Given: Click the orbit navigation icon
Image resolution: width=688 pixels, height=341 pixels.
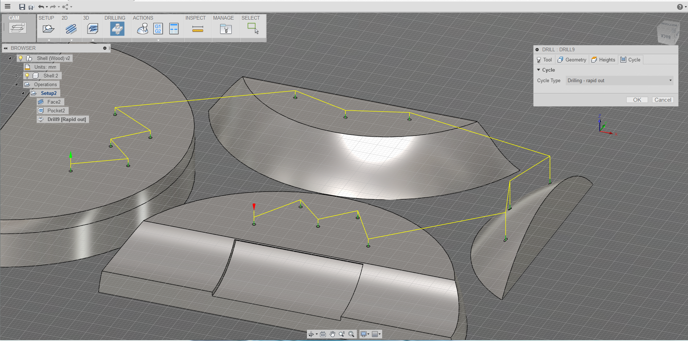Looking at the screenshot, I should click(x=311, y=334).
